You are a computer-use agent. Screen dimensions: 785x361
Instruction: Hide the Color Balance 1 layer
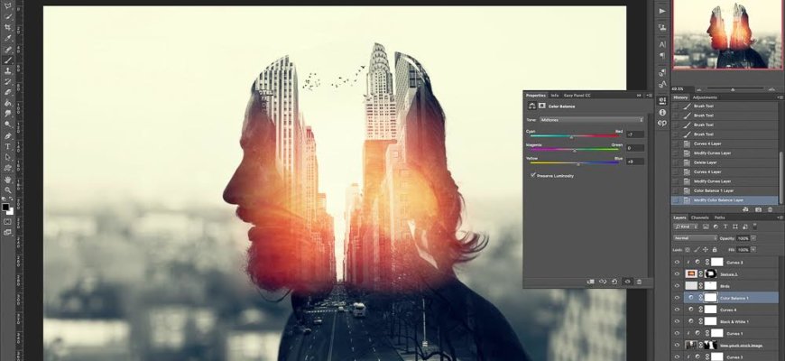(678, 297)
